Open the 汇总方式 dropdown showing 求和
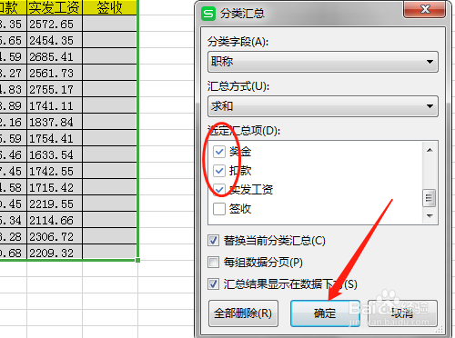 [323, 106]
